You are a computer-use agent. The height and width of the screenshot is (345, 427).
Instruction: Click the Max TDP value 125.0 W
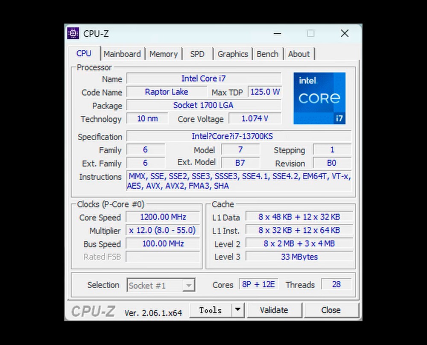point(265,92)
